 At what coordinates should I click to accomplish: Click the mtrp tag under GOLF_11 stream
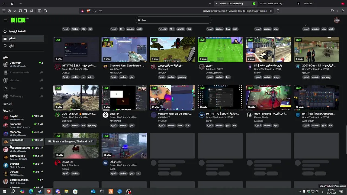(91, 77)
